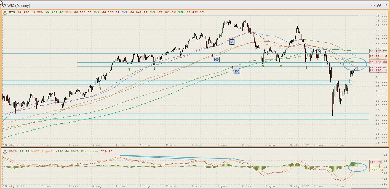Click the WIG chart window icon

coord(4,6)
